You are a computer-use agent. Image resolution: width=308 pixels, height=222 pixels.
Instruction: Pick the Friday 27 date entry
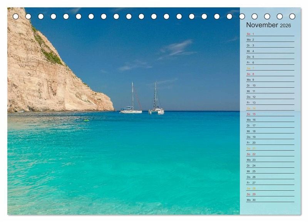pos(270,183)
